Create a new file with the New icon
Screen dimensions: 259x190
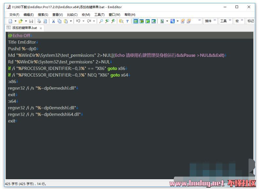10,21
